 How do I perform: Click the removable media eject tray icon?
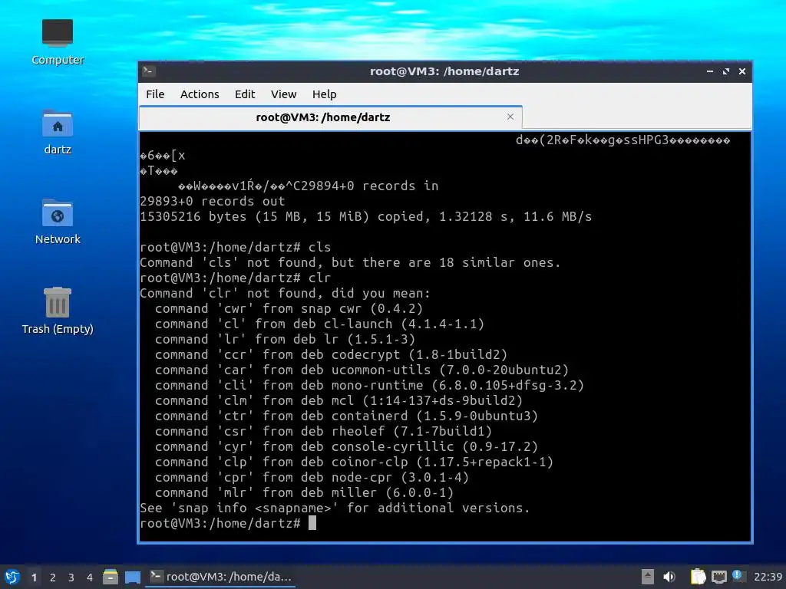click(x=647, y=577)
